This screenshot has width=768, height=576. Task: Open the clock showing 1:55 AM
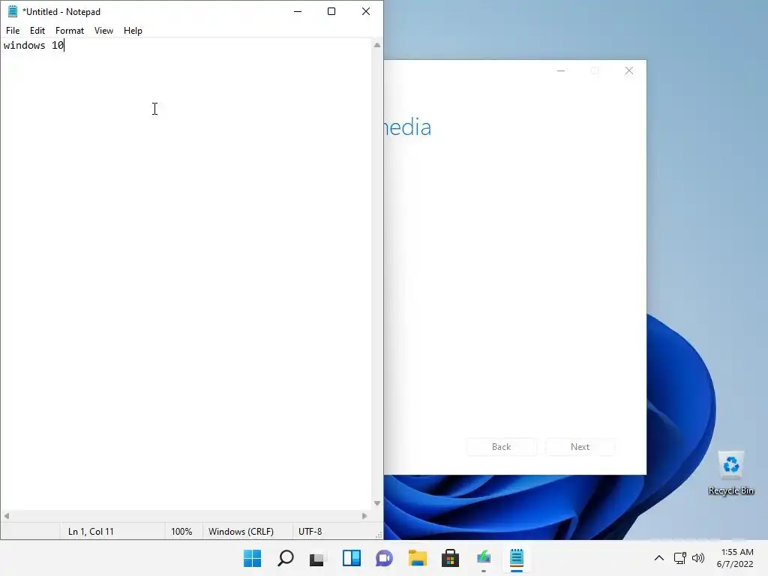736,558
